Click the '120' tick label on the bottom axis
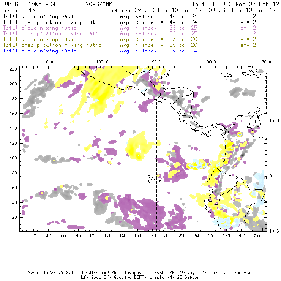Image resolution: width=281 pixels, height=281 pixels. pos(108,236)
